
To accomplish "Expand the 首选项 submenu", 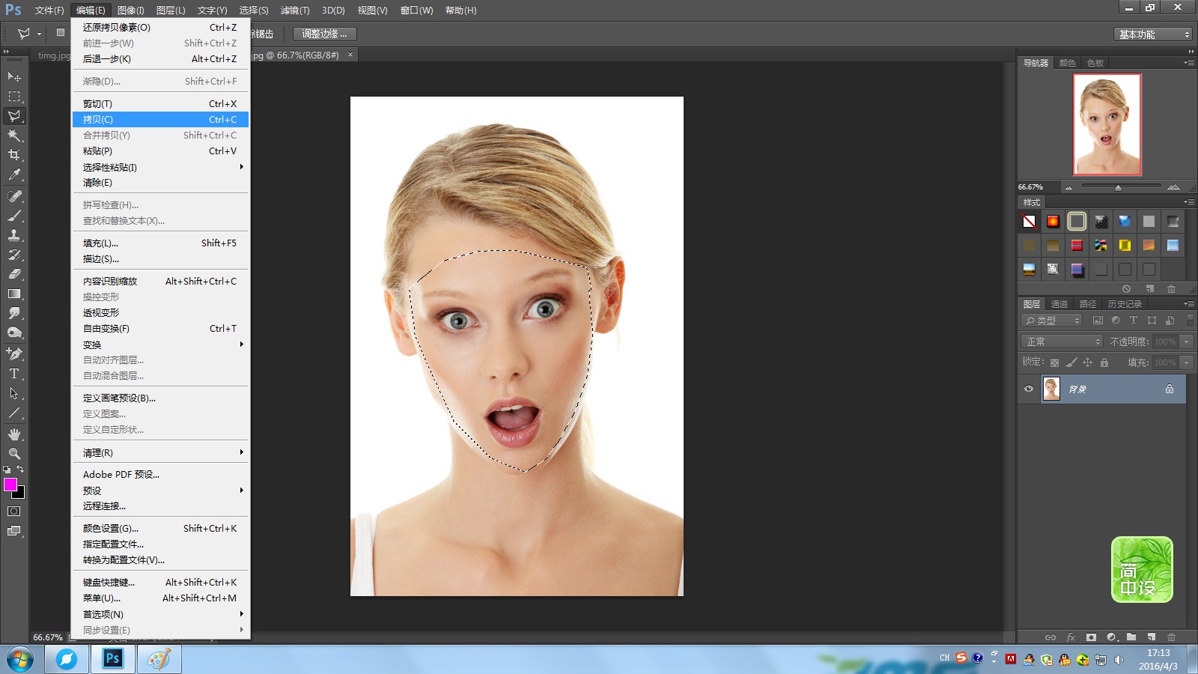I will click(x=161, y=614).
